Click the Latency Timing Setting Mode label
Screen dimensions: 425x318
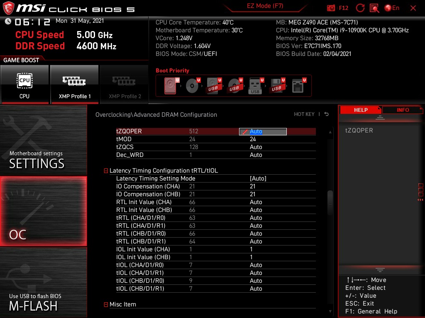tap(156, 178)
